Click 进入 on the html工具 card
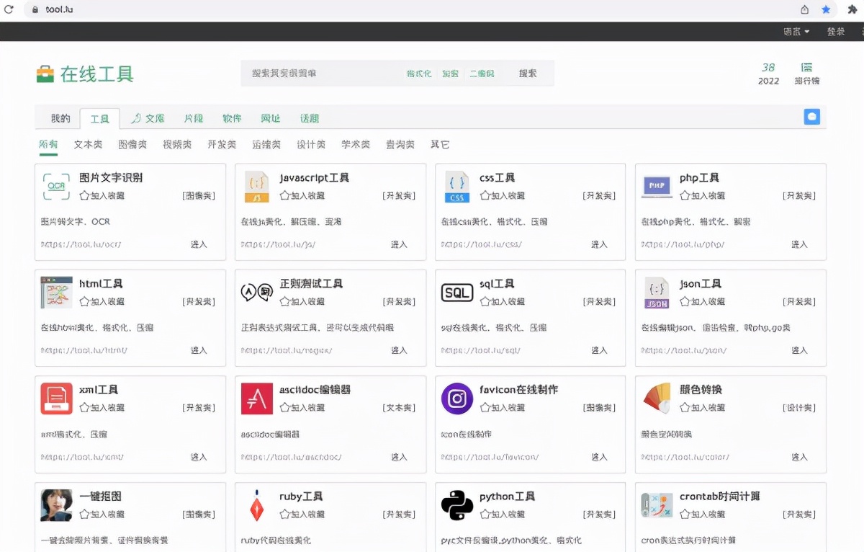Viewport: 864px width, 552px height. coord(197,350)
